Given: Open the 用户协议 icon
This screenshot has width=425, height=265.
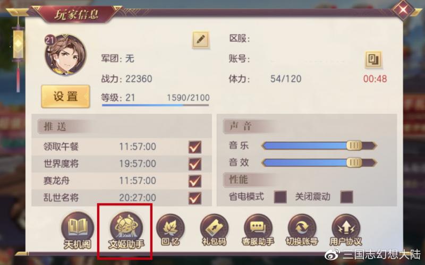Looking at the screenshot, I should 346,230.
